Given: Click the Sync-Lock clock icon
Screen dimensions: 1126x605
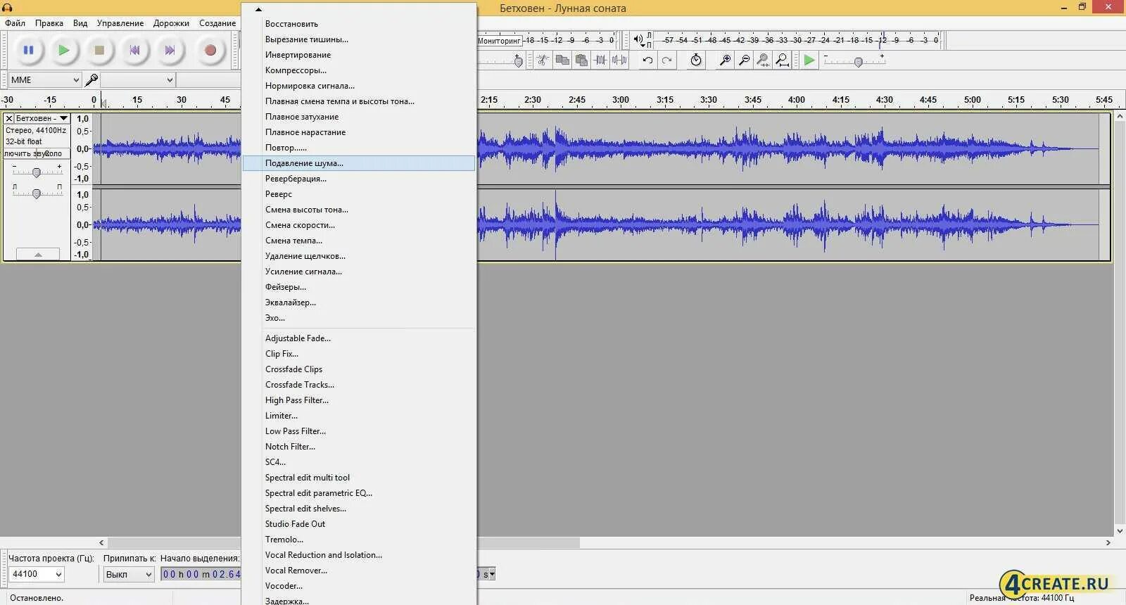Looking at the screenshot, I should pos(696,60).
